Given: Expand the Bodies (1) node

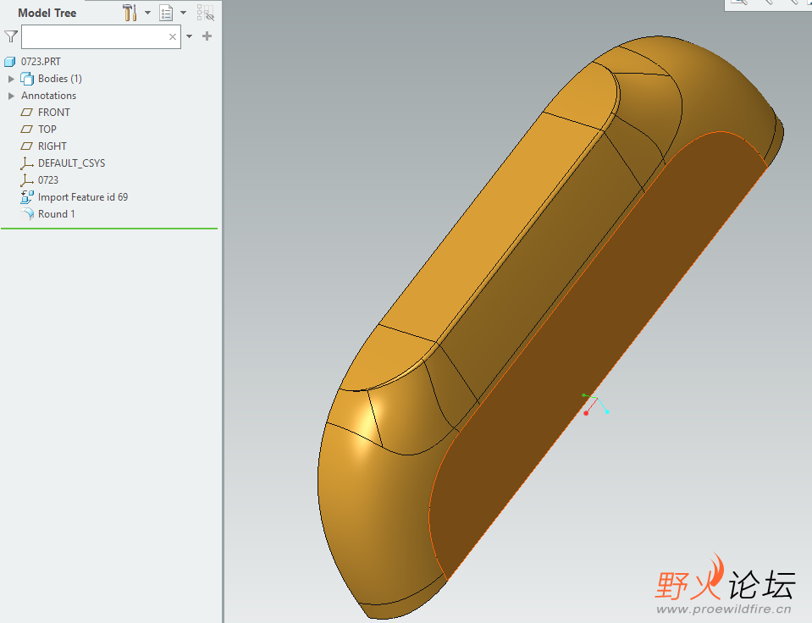Looking at the screenshot, I should (x=11, y=79).
